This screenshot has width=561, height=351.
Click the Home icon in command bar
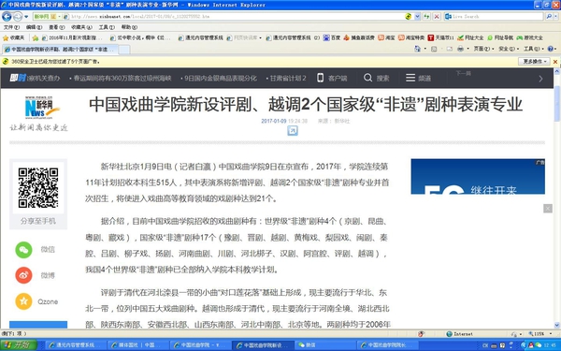(x=417, y=49)
